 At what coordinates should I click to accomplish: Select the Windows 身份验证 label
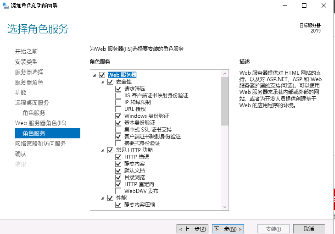[x=147, y=116]
